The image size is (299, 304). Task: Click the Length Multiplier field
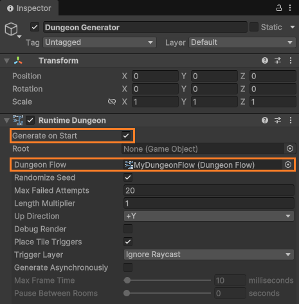click(x=209, y=203)
